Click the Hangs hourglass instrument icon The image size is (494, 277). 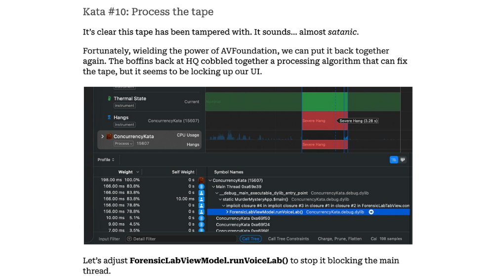point(110,117)
